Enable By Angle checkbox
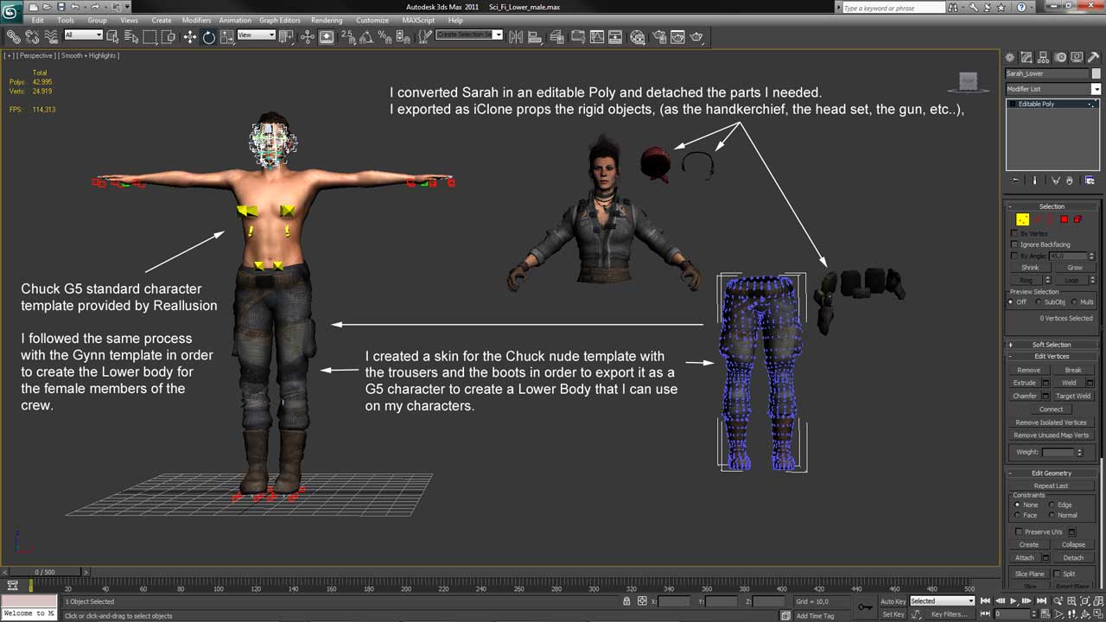This screenshot has height=622, width=1106. [x=1014, y=256]
